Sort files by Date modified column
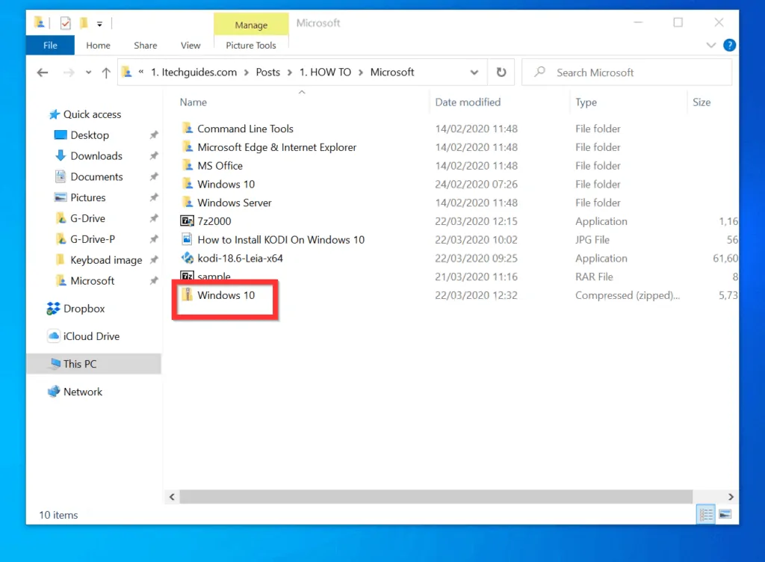 [x=468, y=102]
